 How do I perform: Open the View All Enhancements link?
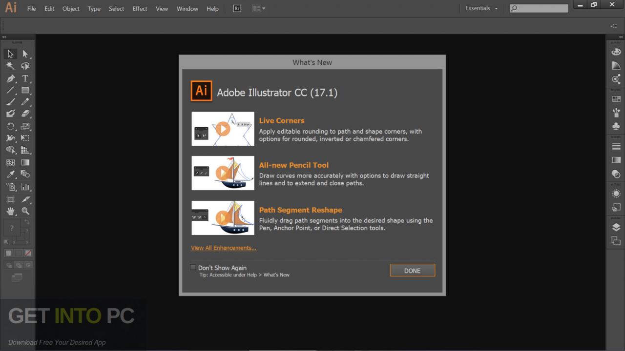tap(224, 248)
